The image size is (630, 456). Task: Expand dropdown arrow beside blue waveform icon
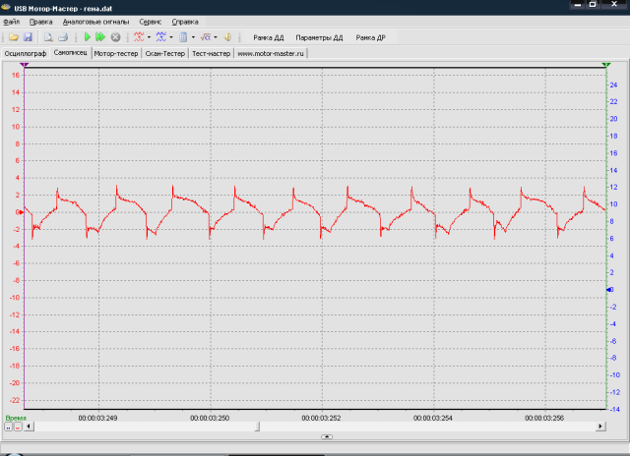click(171, 37)
